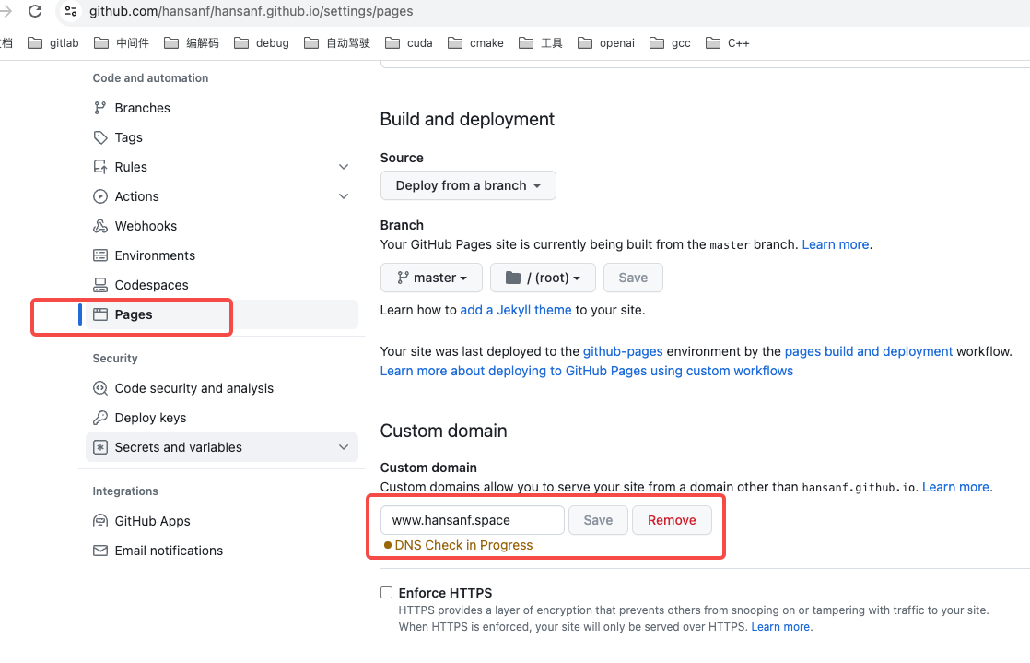
Task: Open Email notifications settings page
Action: (x=169, y=551)
